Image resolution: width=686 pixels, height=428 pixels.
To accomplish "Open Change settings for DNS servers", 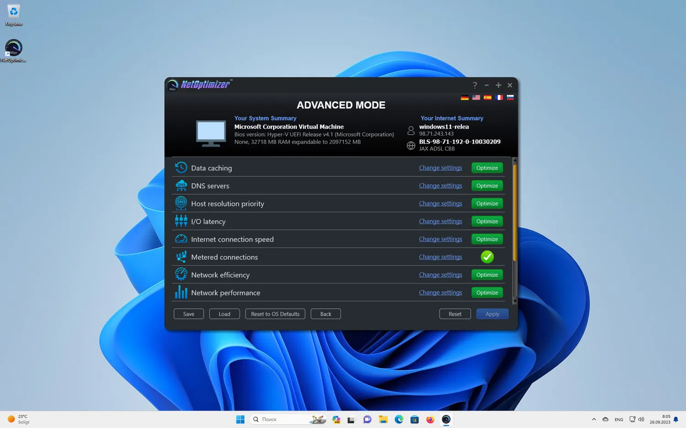I will click(x=440, y=185).
